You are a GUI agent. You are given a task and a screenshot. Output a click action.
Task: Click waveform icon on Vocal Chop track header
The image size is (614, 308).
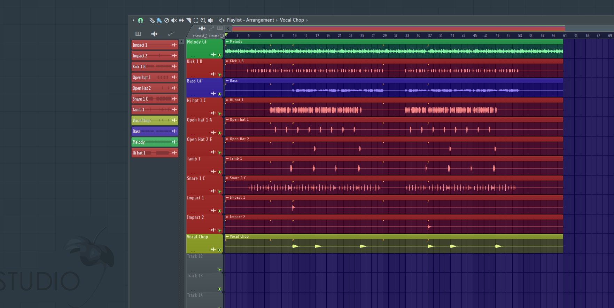pyautogui.click(x=213, y=250)
